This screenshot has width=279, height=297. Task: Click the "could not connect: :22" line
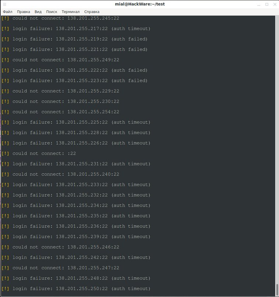pyautogui.click(x=39, y=153)
